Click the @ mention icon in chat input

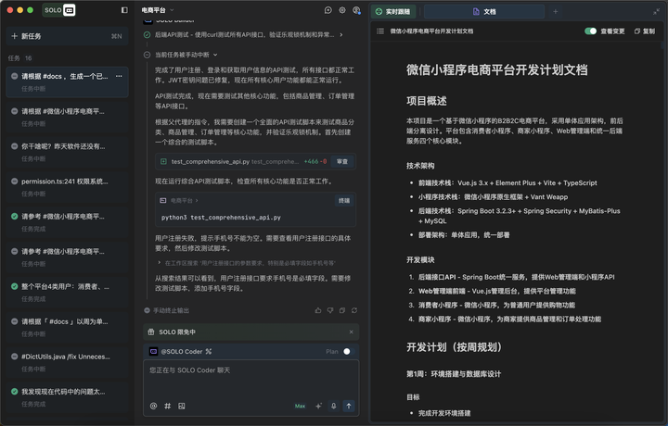154,406
